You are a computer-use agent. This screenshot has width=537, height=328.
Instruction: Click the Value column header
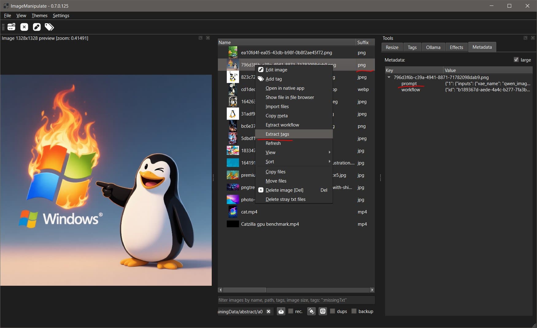[x=488, y=70]
